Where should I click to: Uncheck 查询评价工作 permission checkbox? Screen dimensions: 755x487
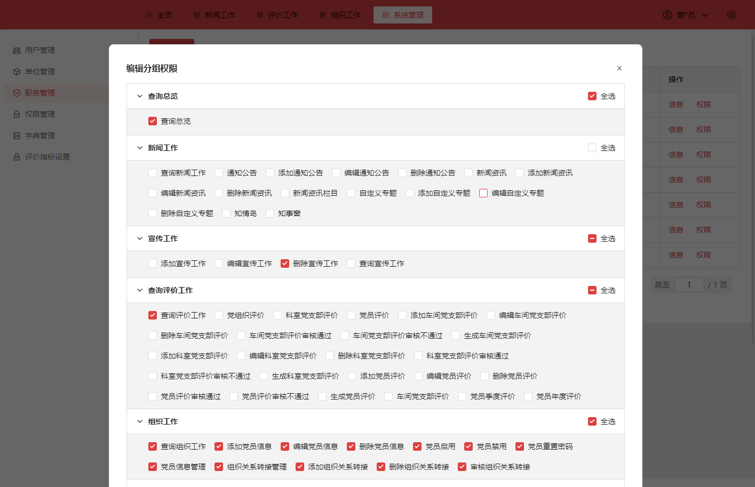[x=153, y=315]
